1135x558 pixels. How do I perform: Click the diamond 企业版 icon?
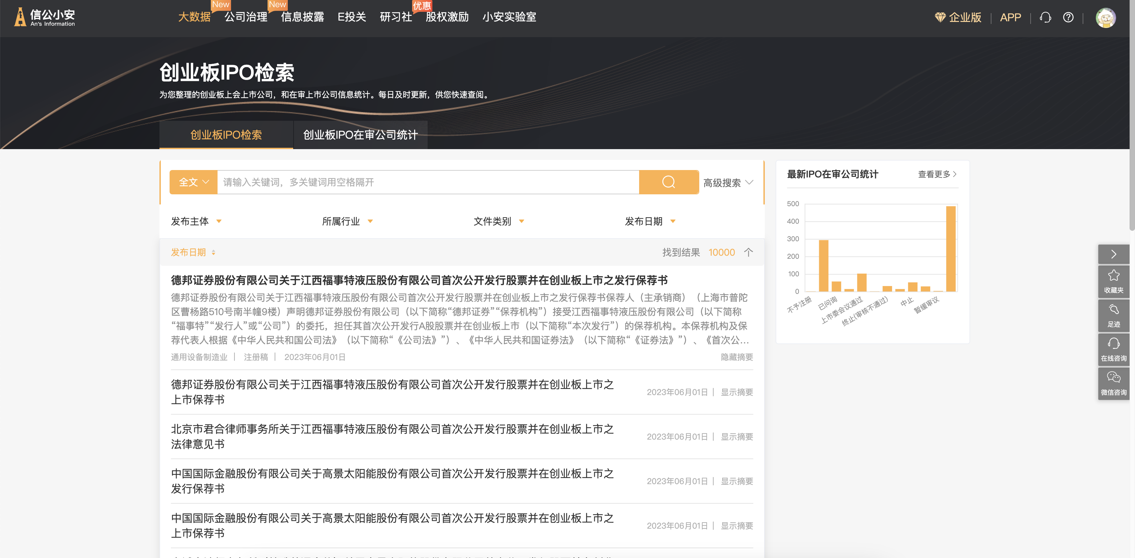(x=940, y=18)
